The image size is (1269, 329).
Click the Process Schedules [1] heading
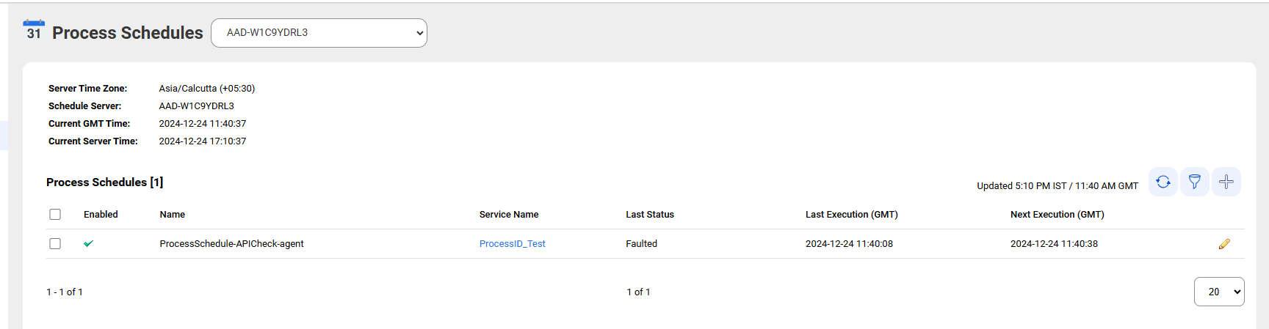[x=105, y=182]
